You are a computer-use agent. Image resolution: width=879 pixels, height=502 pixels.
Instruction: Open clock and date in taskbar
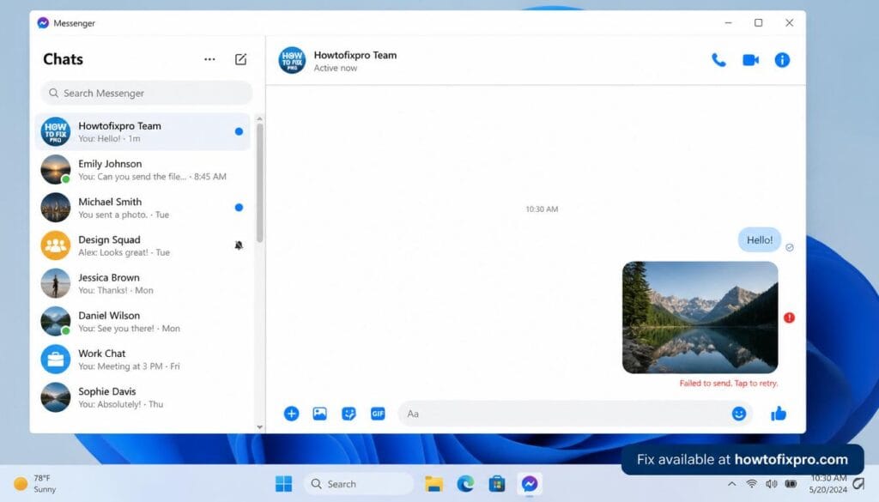[828, 483]
